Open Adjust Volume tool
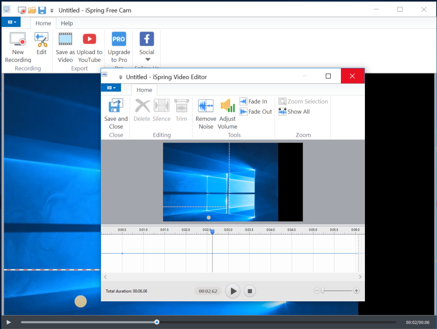Screen dimensions: 437x329 click(x=227, y=114)
